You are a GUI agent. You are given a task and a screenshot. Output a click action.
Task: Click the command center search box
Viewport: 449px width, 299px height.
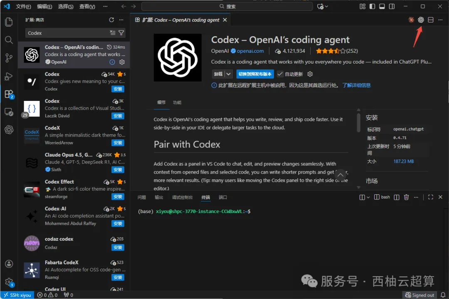pyautogui.click(x=227, y=6)
